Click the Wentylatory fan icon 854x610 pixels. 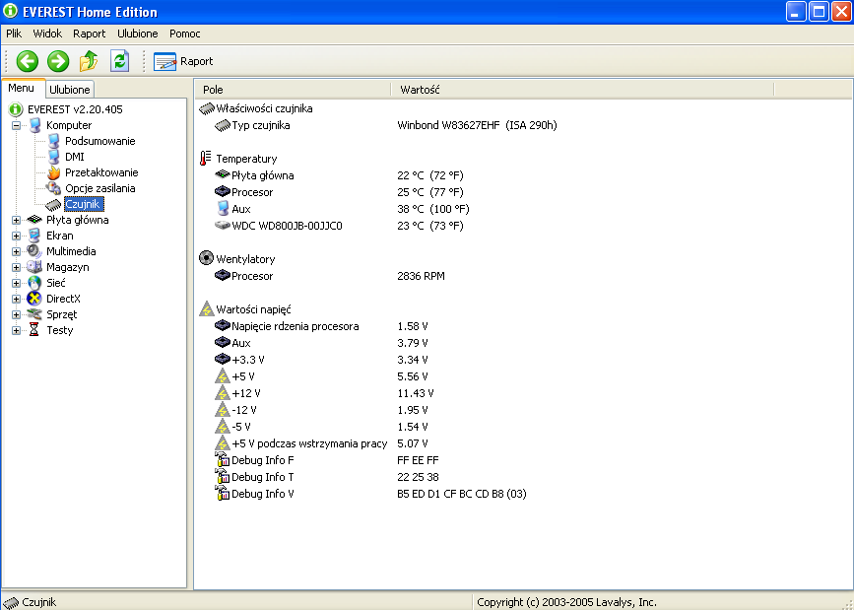(x=206, y=258)
